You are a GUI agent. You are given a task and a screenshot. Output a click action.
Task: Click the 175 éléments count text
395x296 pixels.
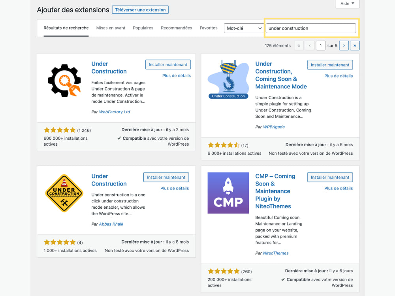(x=278, y=45)
